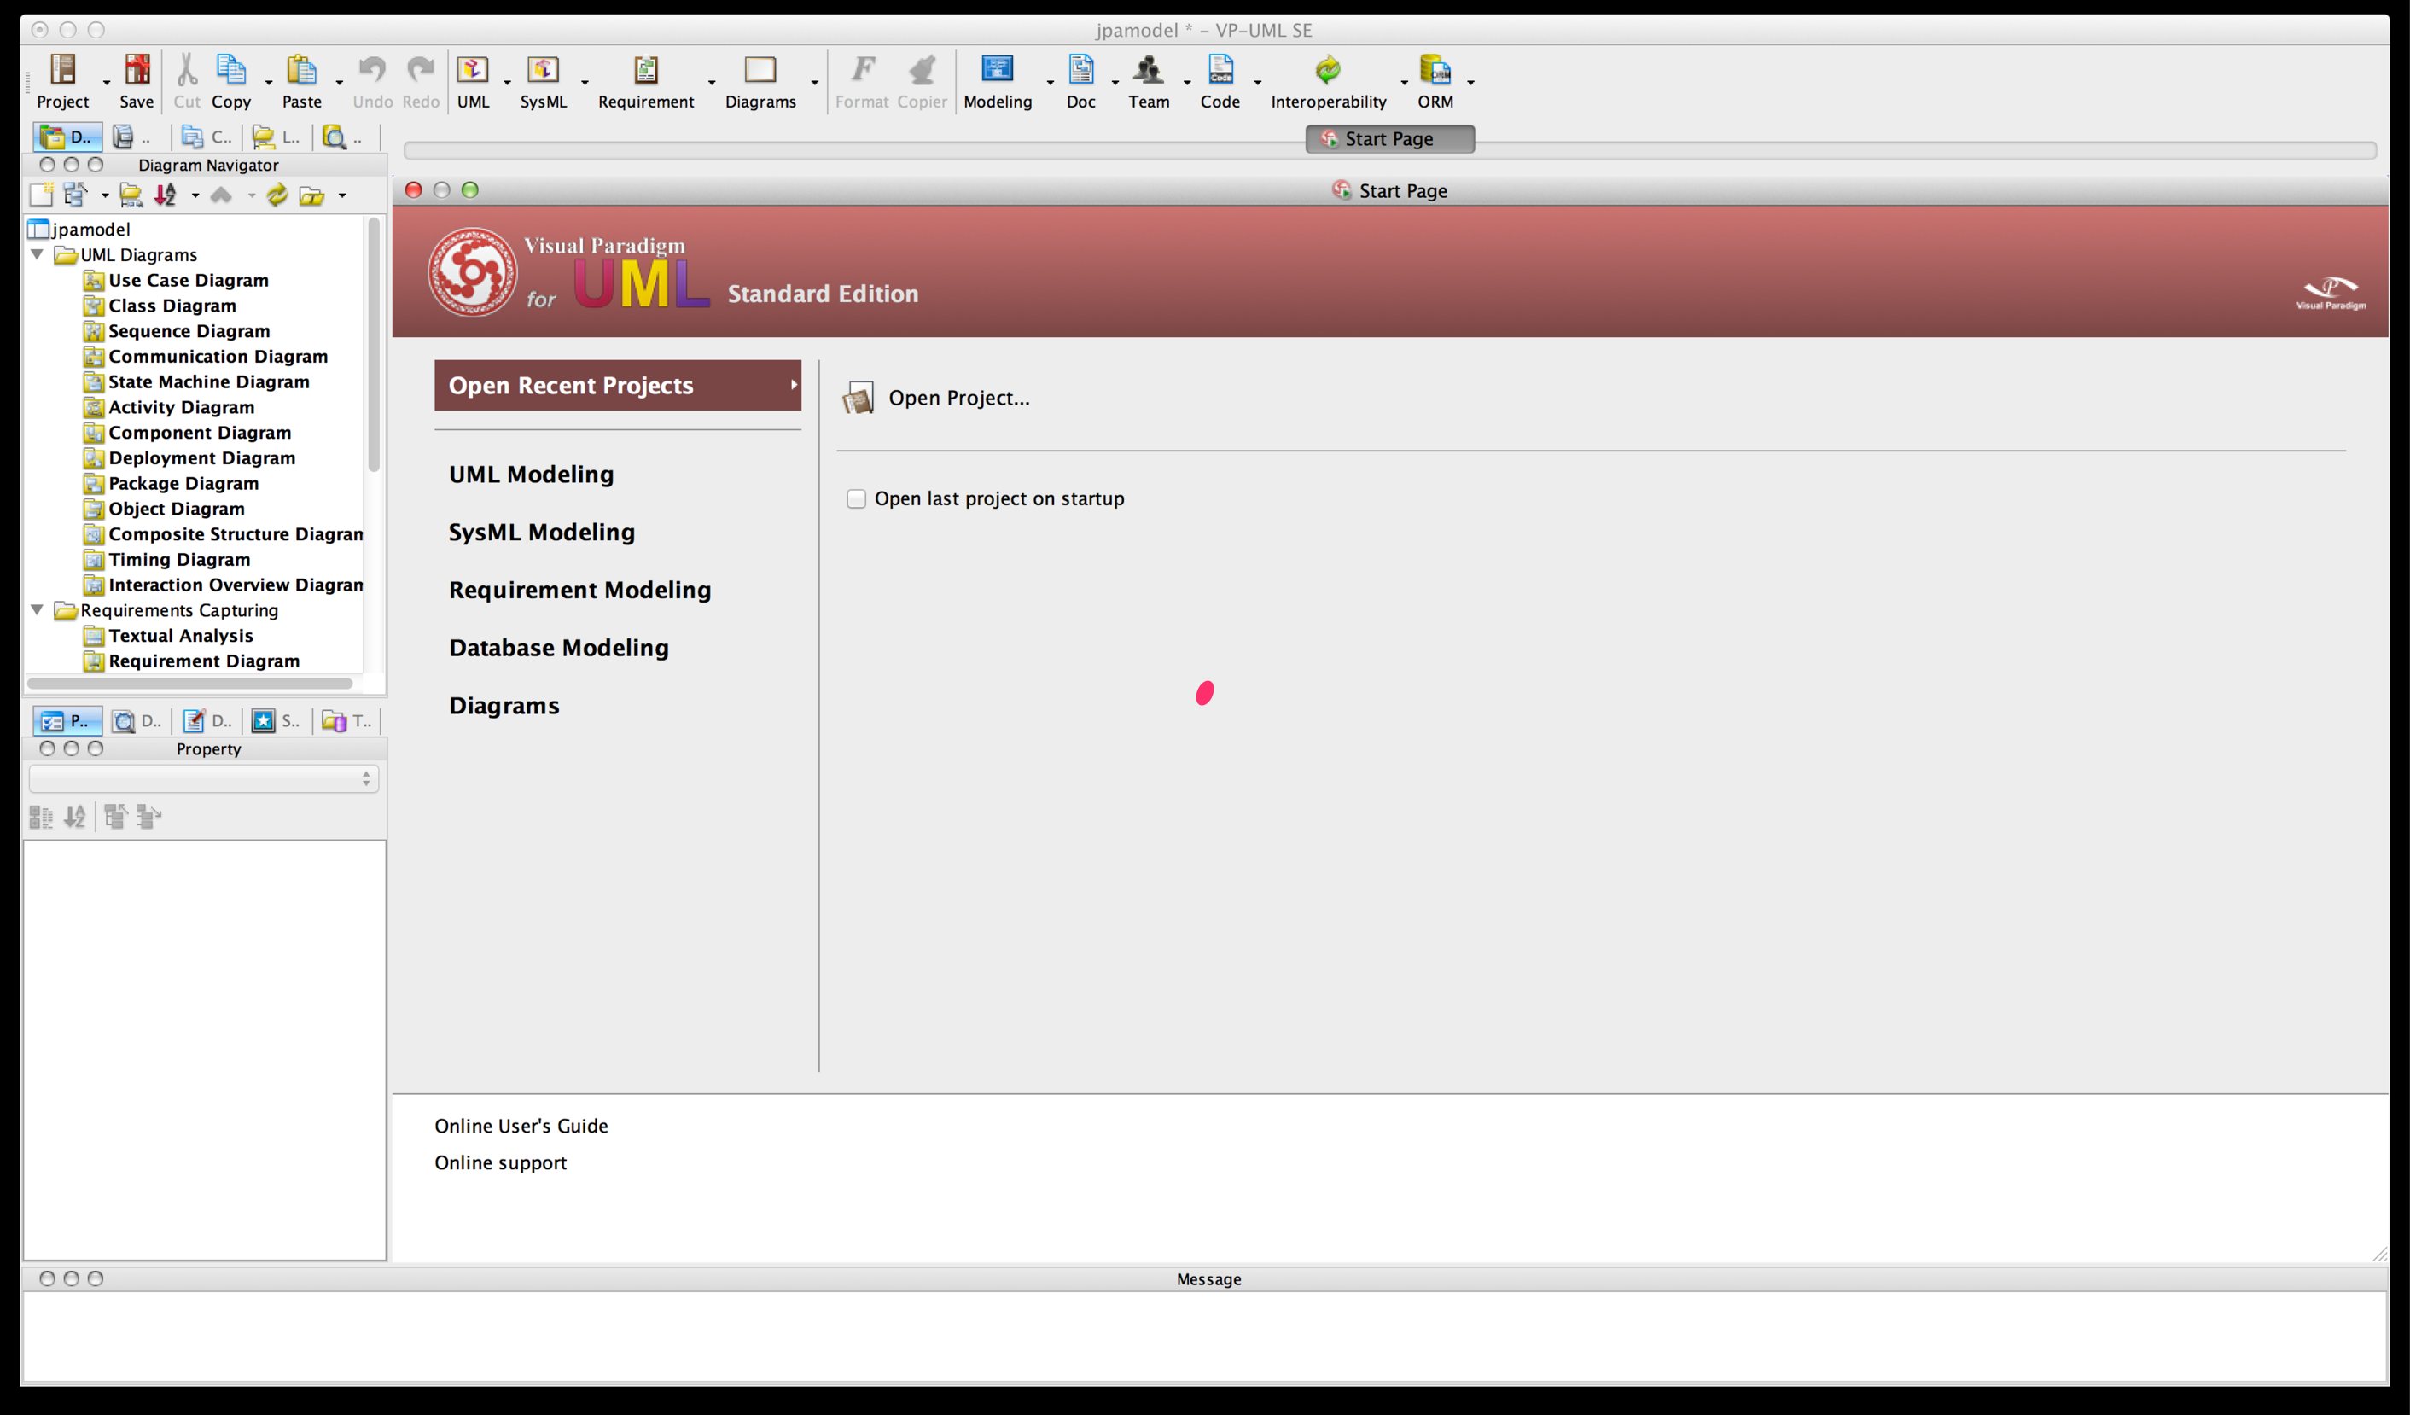Screen dimensions: 2410x1415
Task: Click the folder-tree icon in Diagram Navigator toolbar
Action: point(131,195)
